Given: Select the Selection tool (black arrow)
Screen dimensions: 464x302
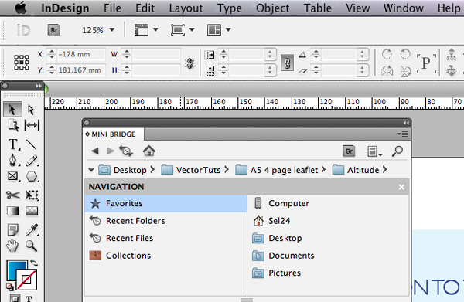Looking at the screenshot, I should point(12,110).
